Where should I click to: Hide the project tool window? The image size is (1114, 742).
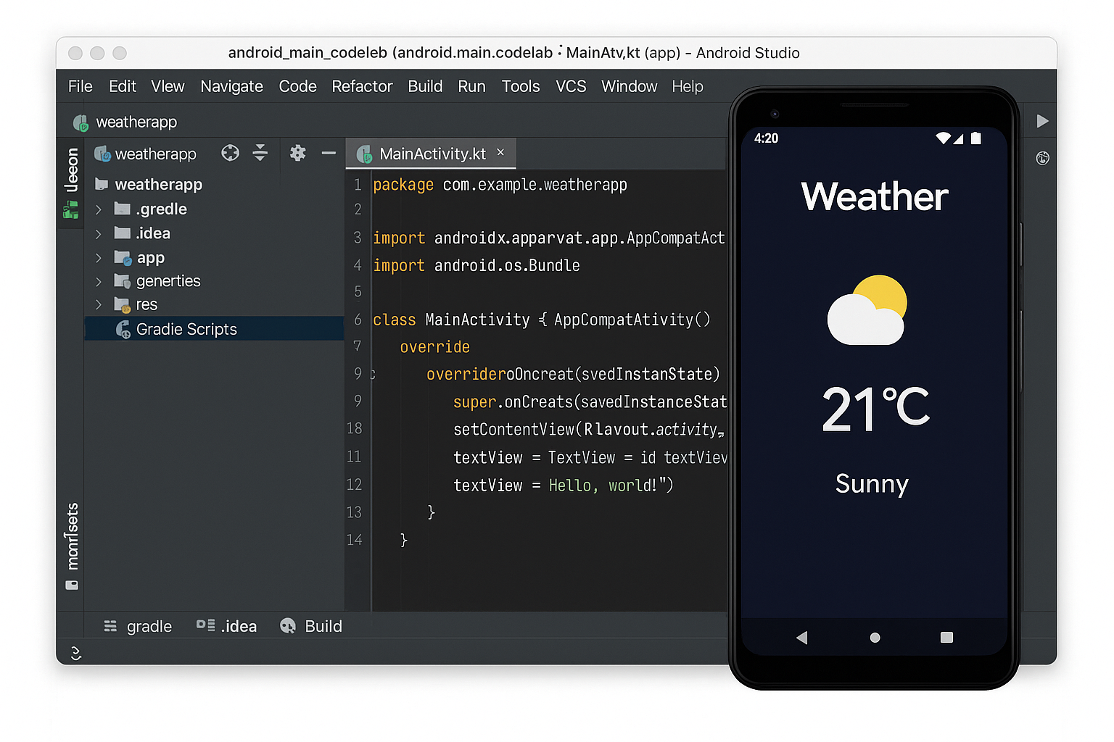[x=329, y=153]
